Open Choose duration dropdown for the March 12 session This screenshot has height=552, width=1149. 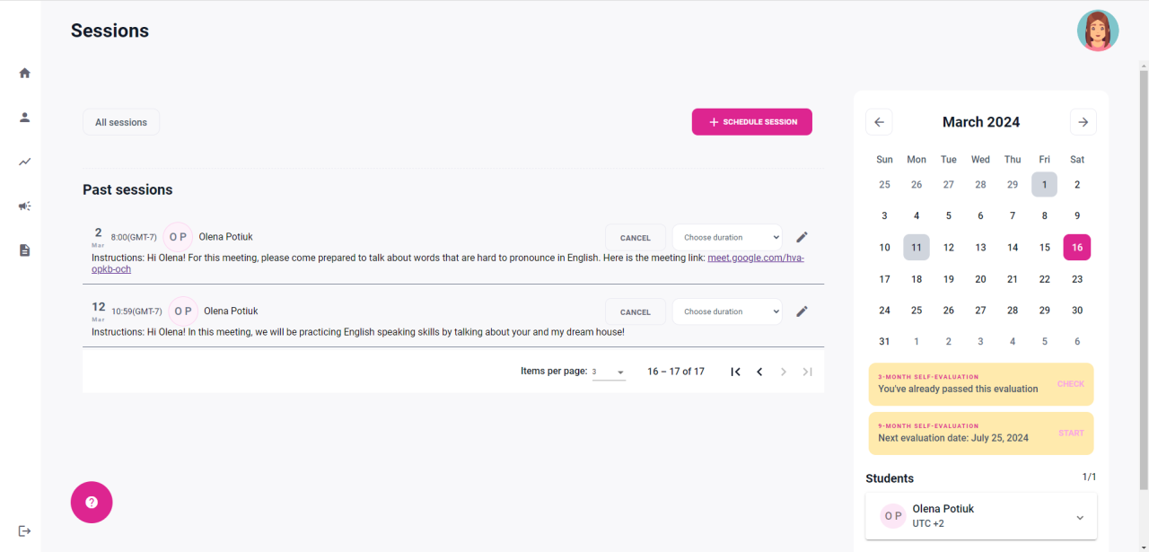tap(727, 311)
